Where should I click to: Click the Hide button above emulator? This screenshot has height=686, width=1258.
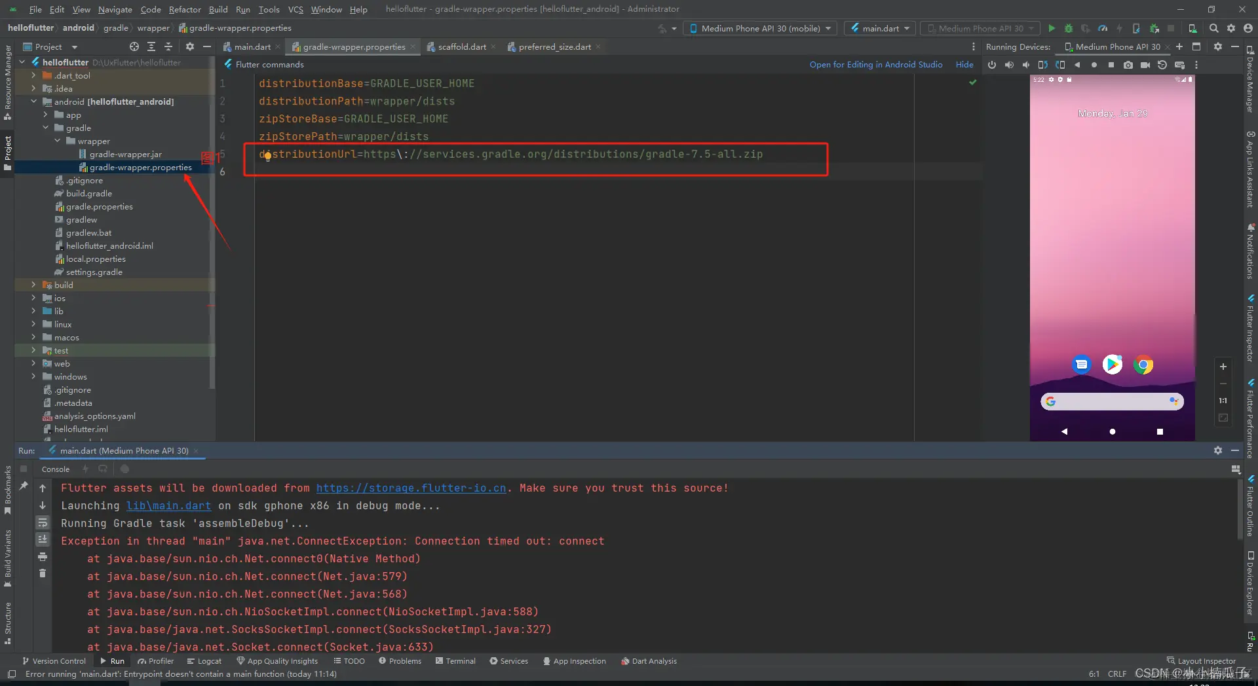point(964,64)
